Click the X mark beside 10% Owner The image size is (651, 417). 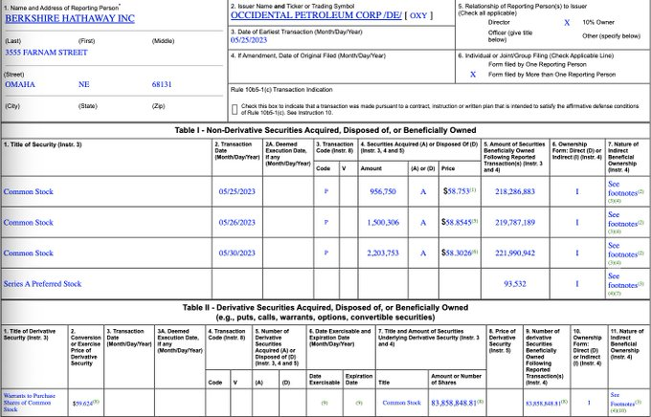point(567,23)
